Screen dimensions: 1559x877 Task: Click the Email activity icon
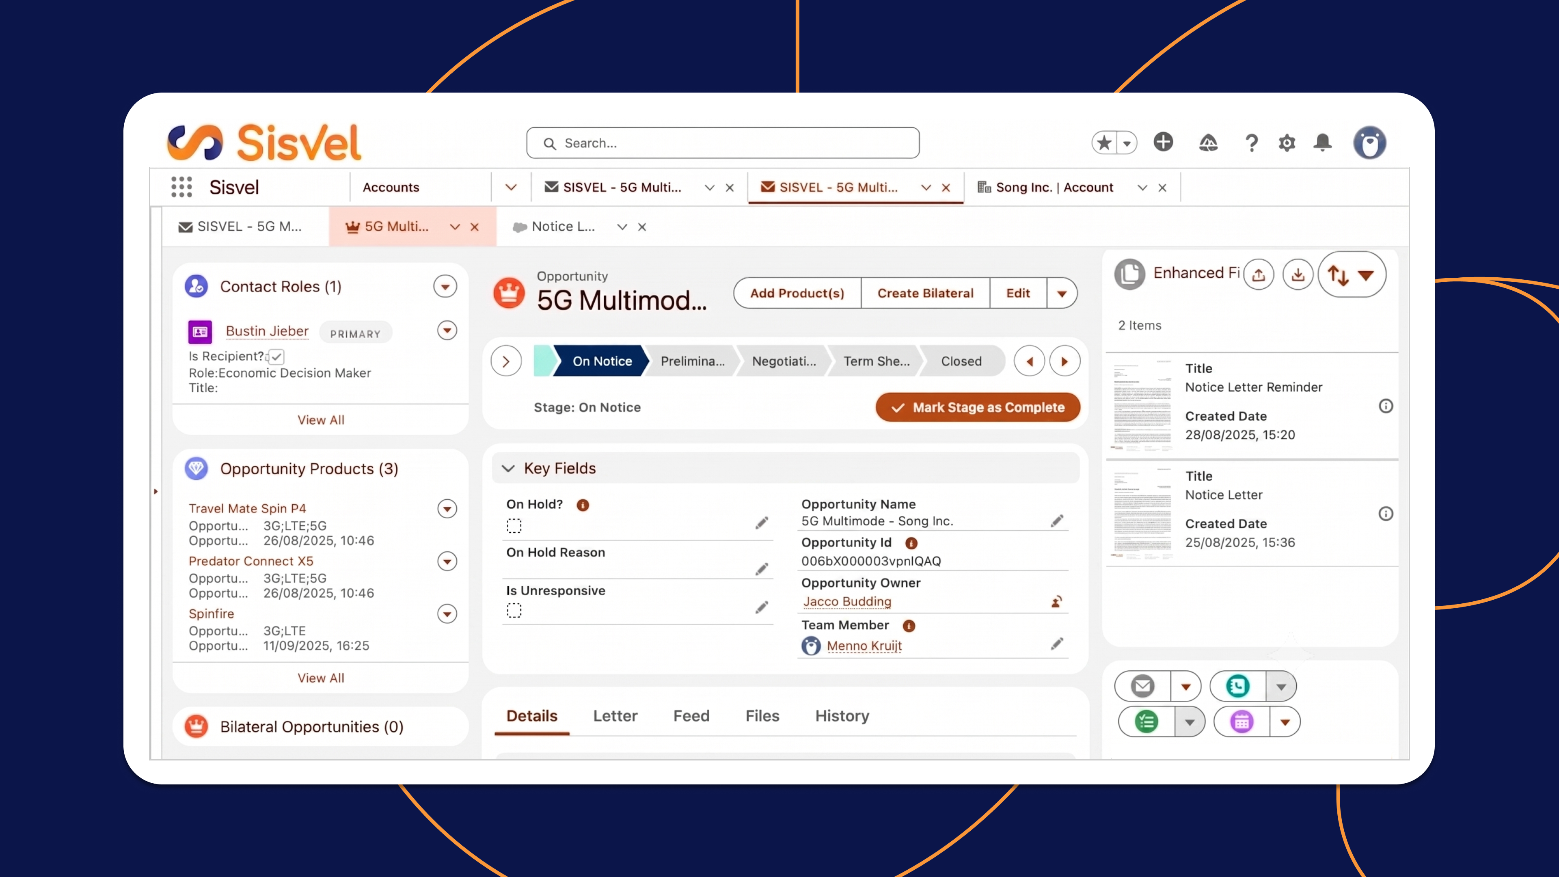1142,686
